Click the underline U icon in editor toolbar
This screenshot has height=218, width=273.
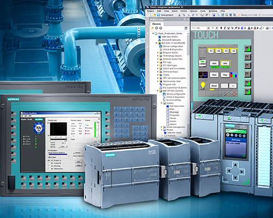pos(228,28)
